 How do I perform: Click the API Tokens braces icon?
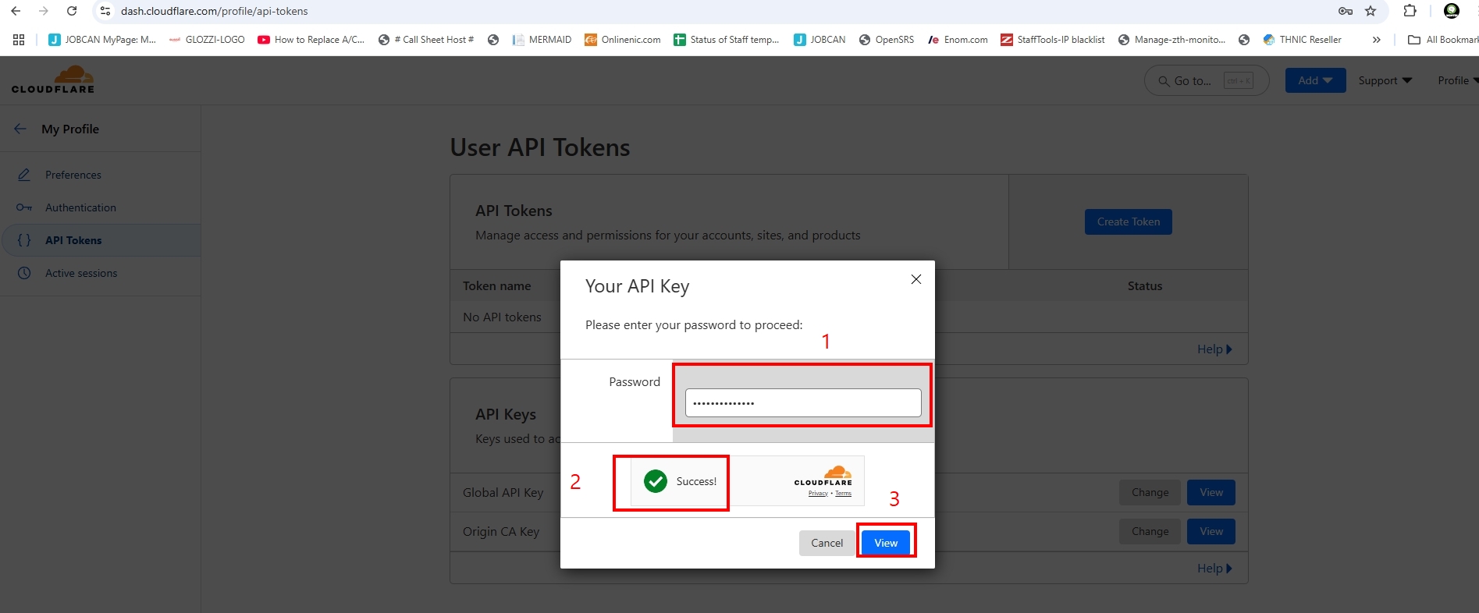(x=24, y=240)
